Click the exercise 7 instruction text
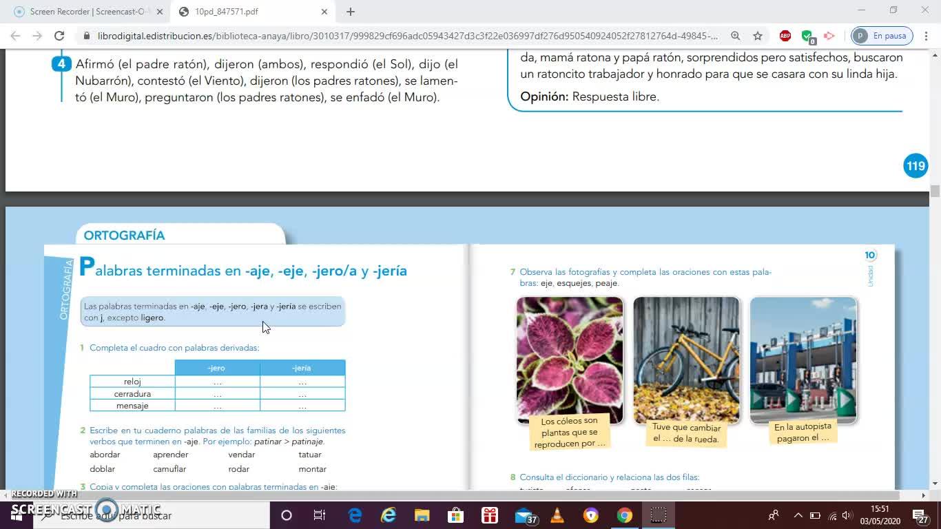941x529 pixels. pos(645,278)
